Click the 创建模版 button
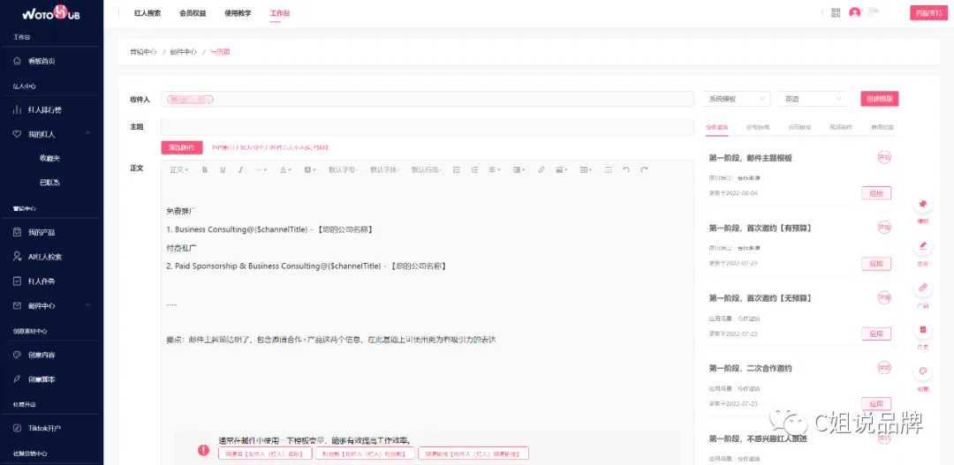This screenshot has height=465, width=954. pyautogui.click(x=879, y=99)
